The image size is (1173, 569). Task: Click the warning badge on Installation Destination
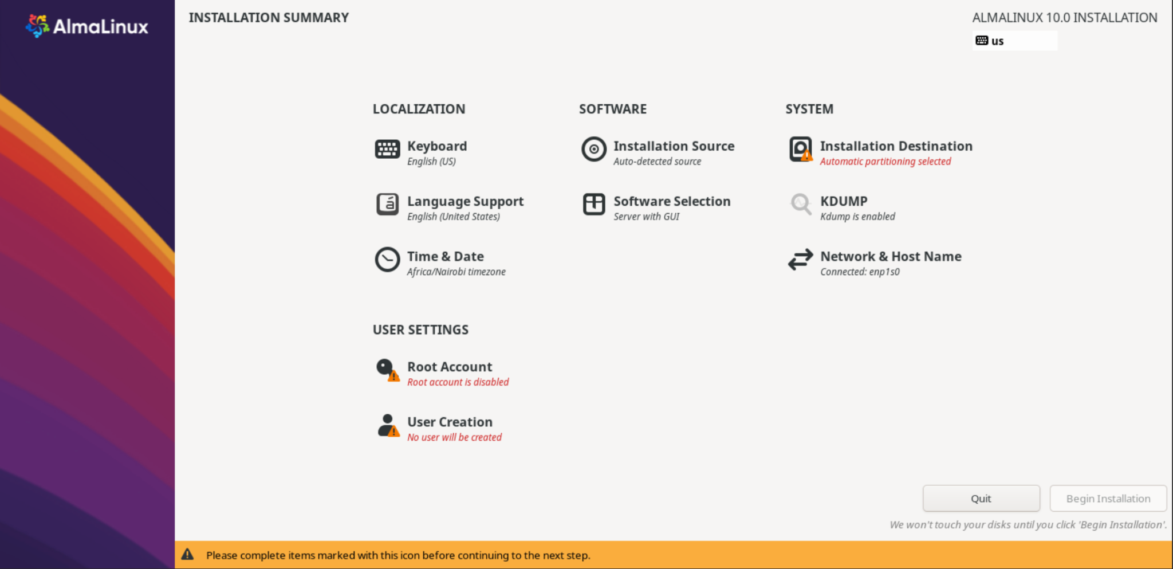[806, 156]
